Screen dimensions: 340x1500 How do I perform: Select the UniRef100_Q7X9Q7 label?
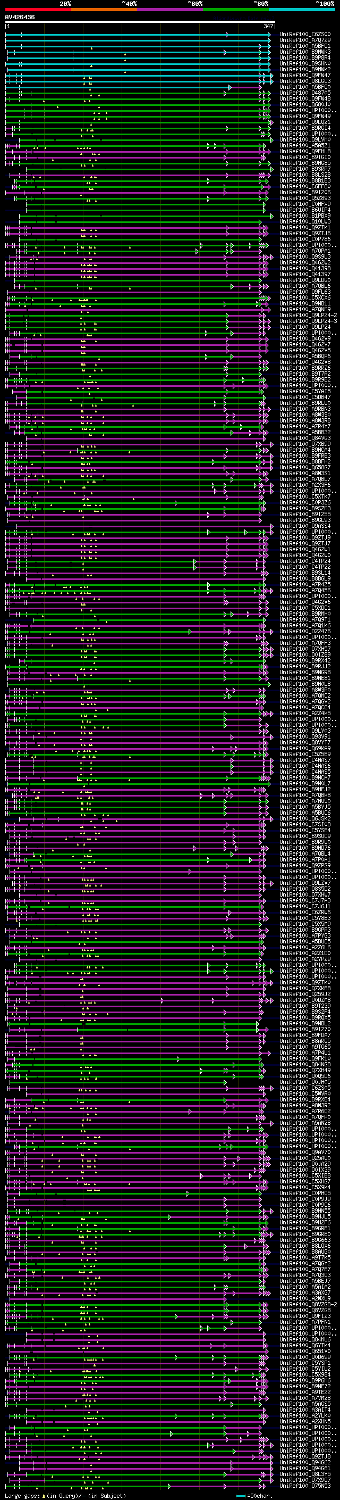(305, 1480)
